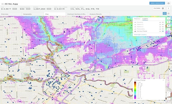Open the Filters button
The width and height of the screenshot is (172, 104).
coord(159,8)
